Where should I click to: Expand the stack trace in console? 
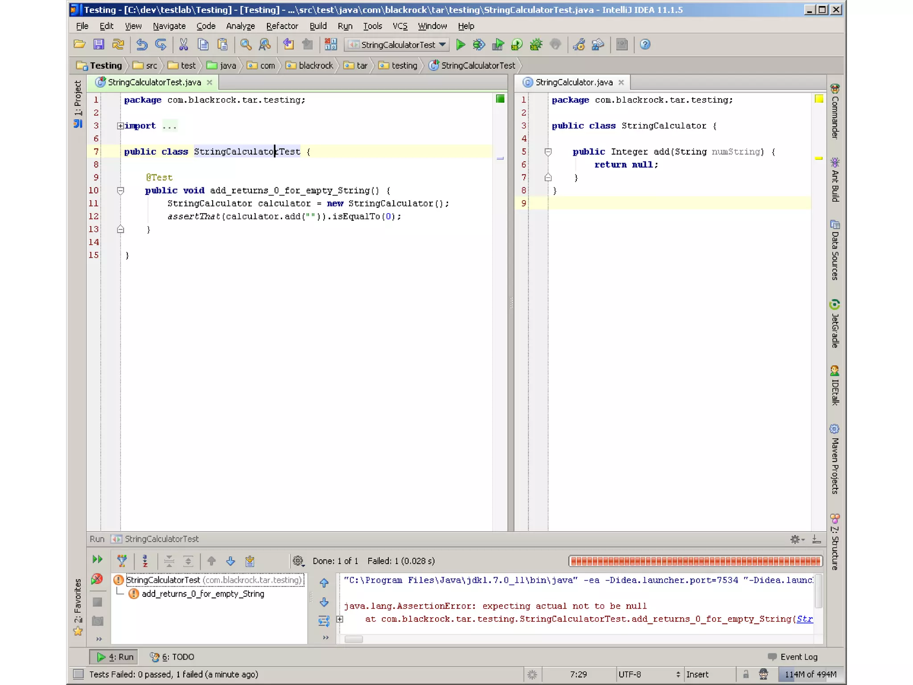pos(340,619)
